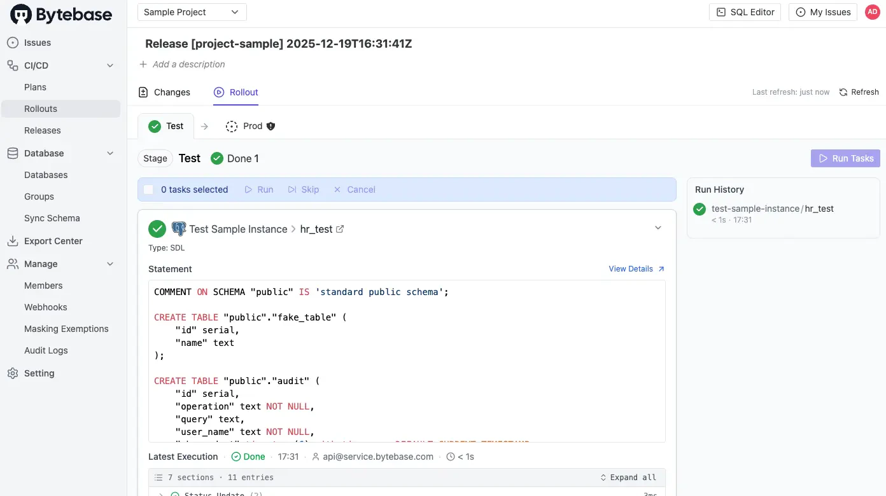The height and width of the screenshot is (496, 886).
Task: Click the Prod shield protection icon
Action: pos(271,126)
